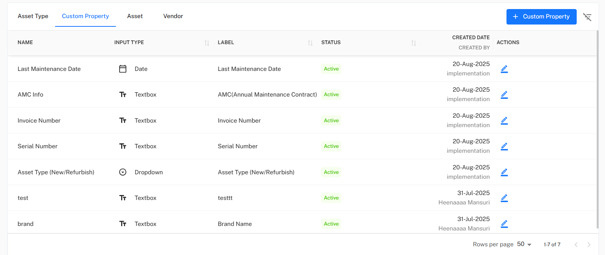Go to the Vendor tab
605x255 pixels.
tap(173, 16)
